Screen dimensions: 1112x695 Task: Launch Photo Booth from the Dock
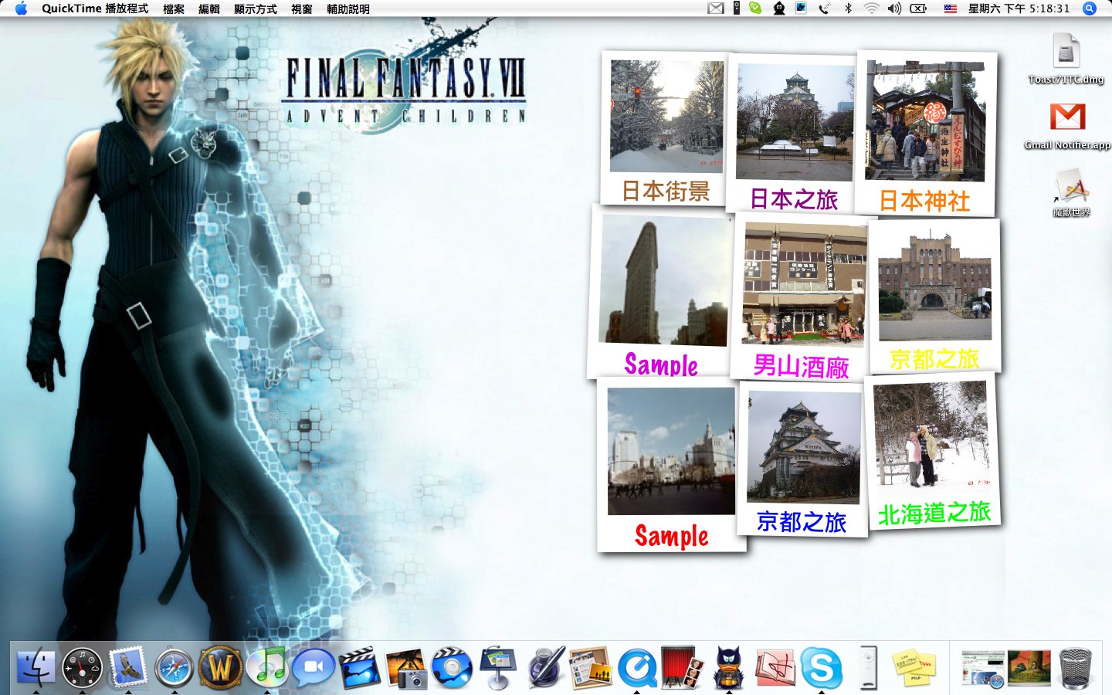pyautogui.click(x=683, y=667)
